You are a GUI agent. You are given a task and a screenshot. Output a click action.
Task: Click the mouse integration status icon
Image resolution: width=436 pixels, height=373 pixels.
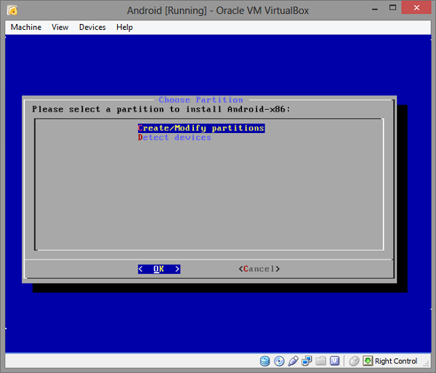[354, 361]
